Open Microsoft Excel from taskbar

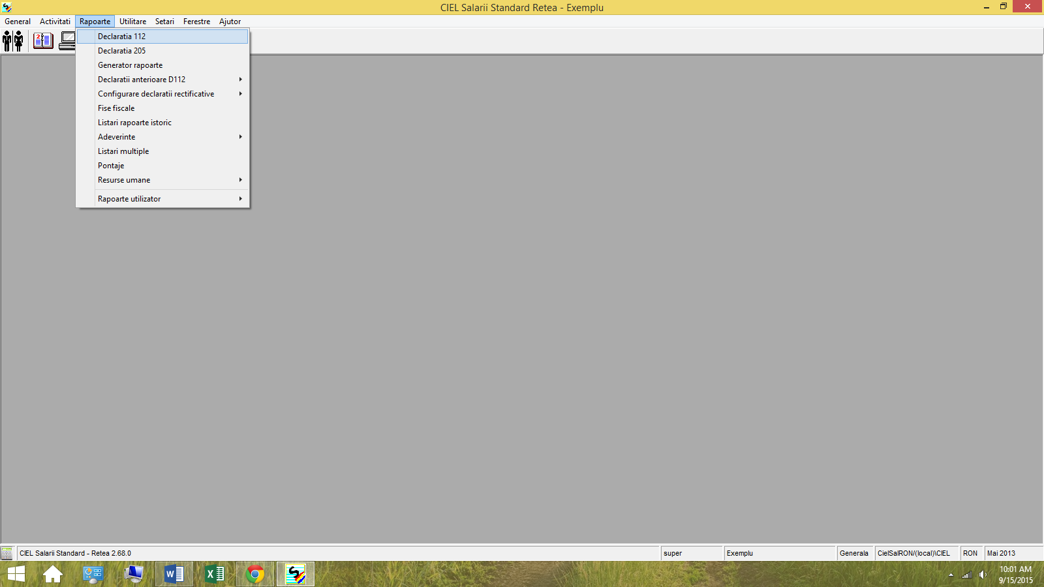click(215, 575)
